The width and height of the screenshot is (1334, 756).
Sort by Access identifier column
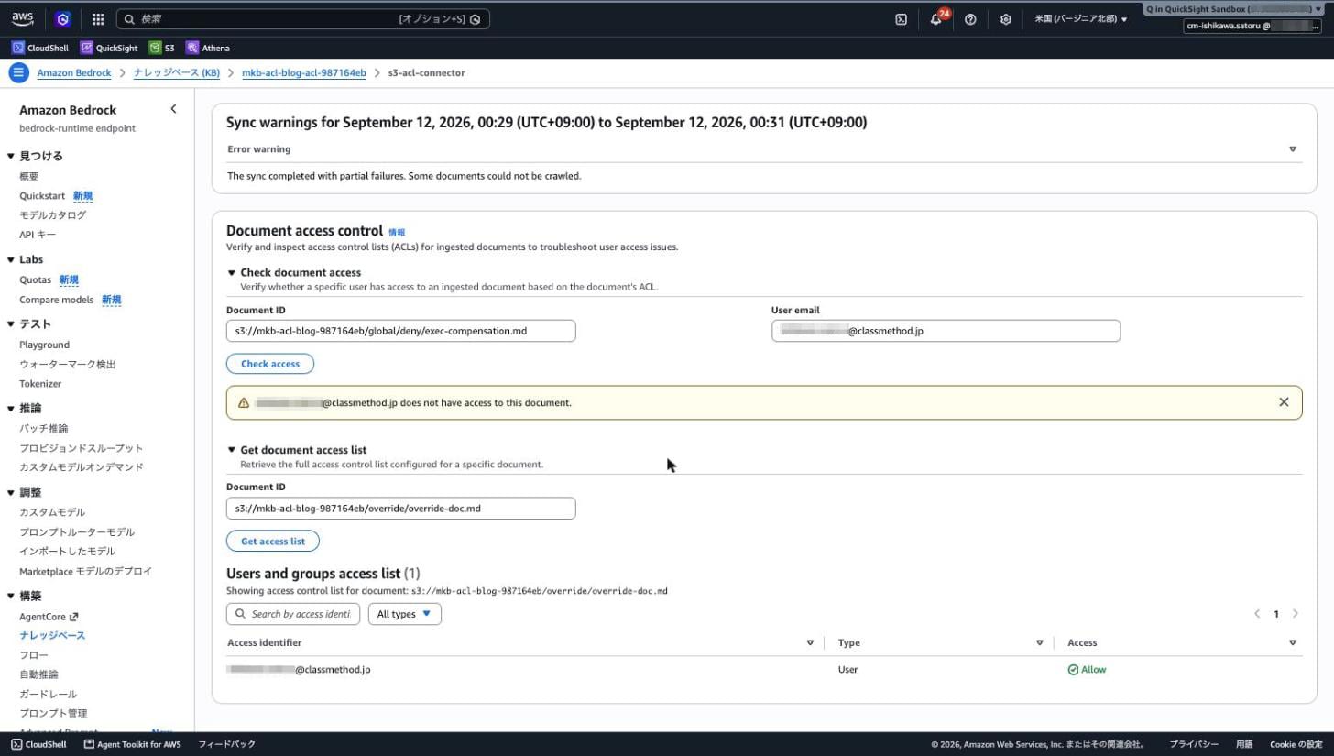click(x=810, y=642)
